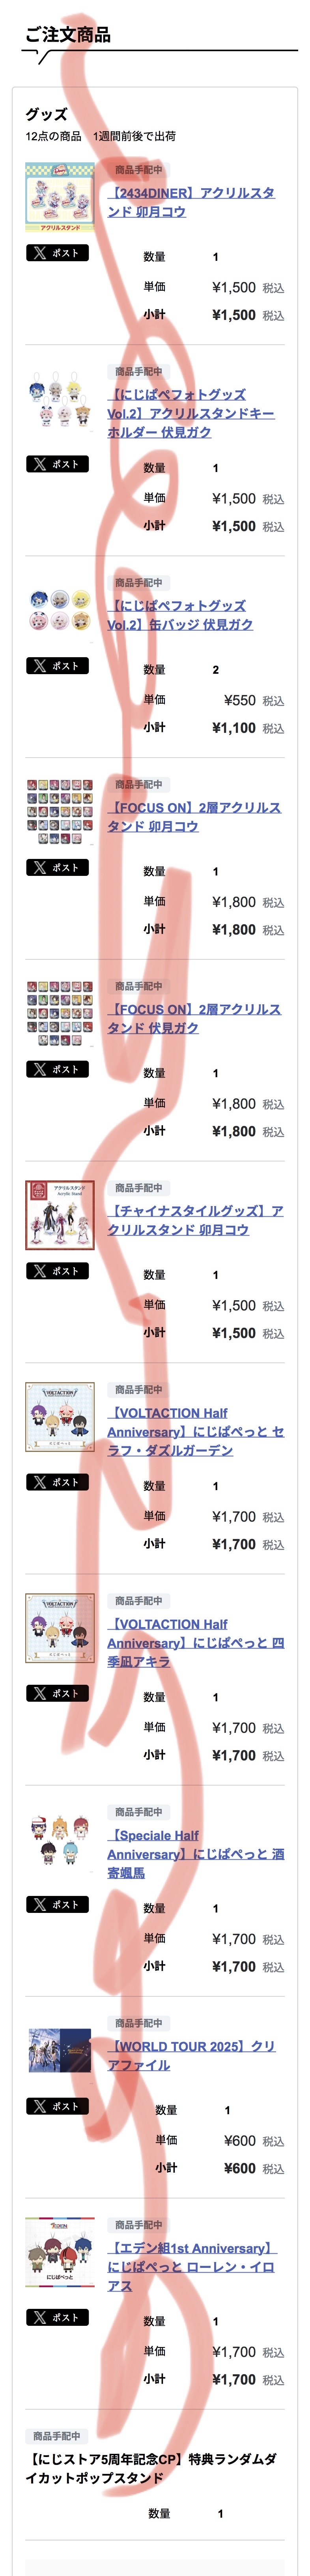Open VOLTACTION にじぱぺっと セラフ・ダズルガーデン link
The height and width of the screenshot is (2576, 310).
click(196, 1431)
